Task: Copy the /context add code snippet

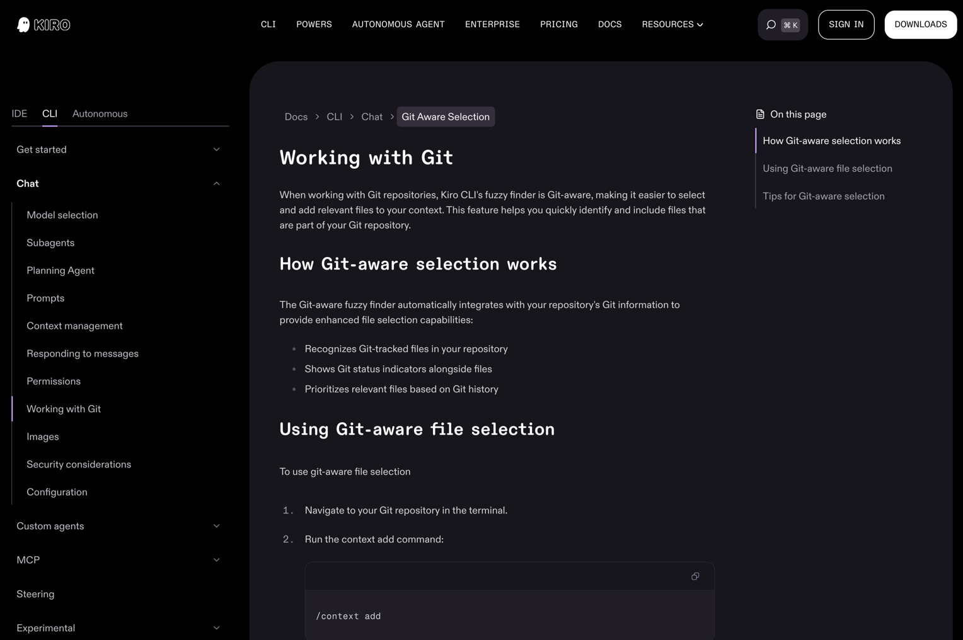Action: tap(695, 576)
